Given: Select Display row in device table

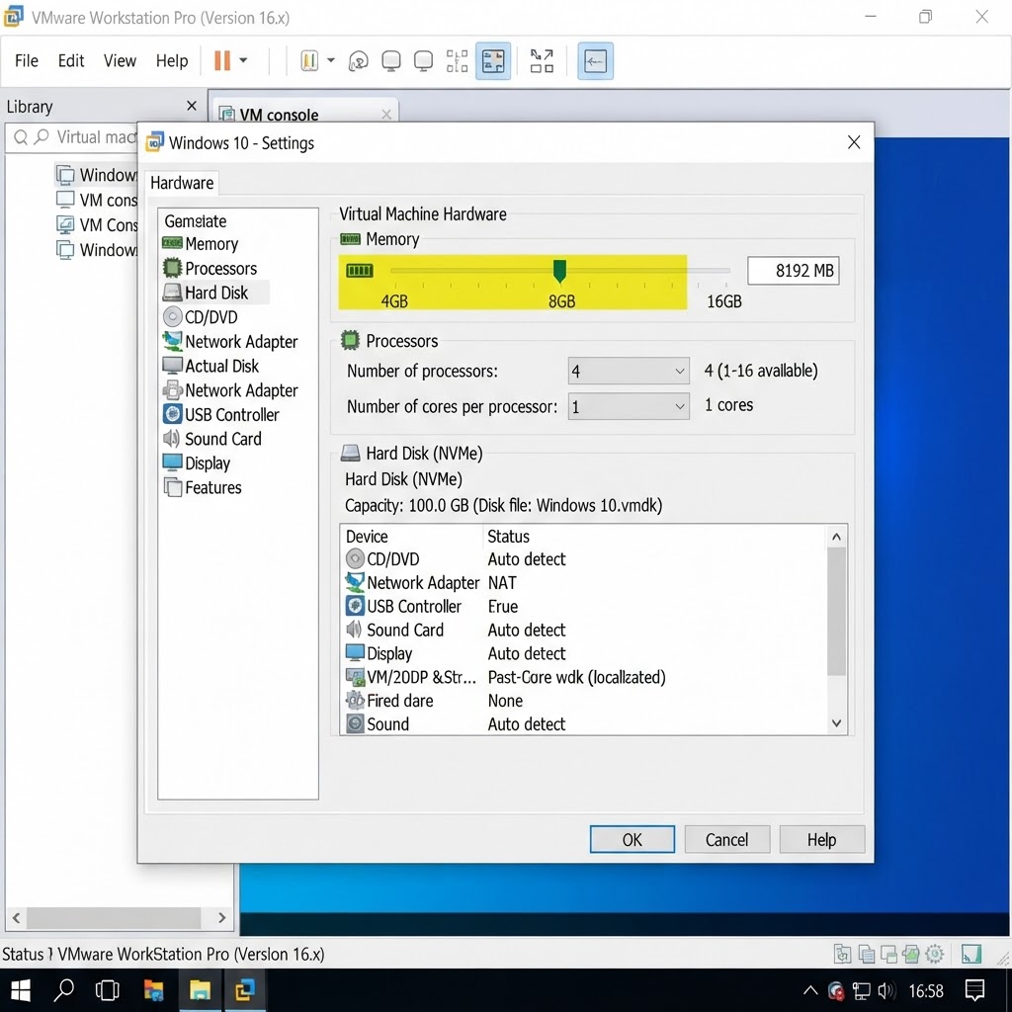Looking at the screenshot, I should pyautogui.click(x=584, y=654).
